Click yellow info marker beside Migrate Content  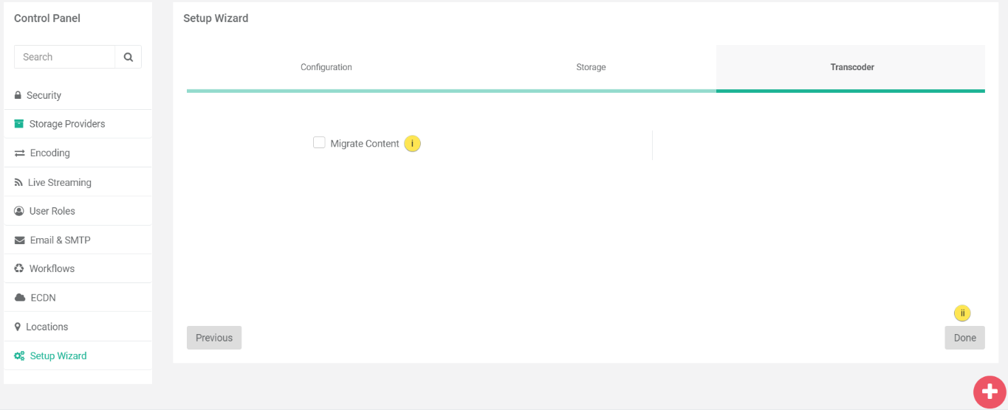[412, 144]
